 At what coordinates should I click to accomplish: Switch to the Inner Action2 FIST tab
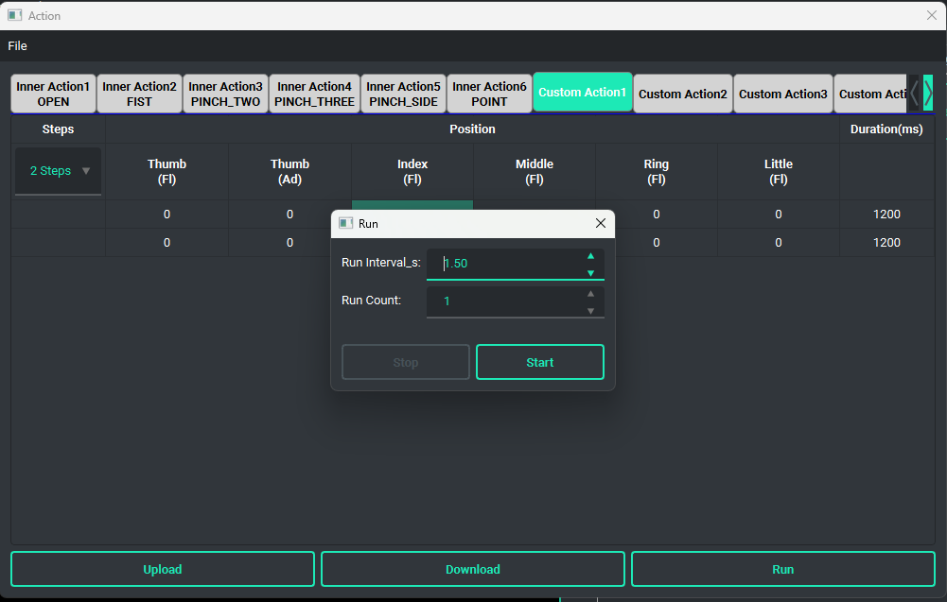tap(139, 94)
